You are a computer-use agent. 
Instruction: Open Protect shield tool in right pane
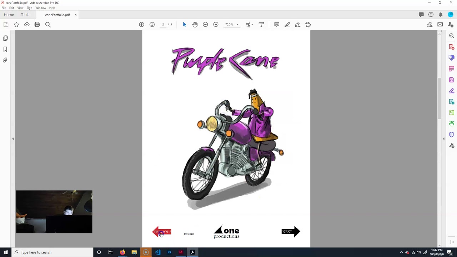point(452,135)
